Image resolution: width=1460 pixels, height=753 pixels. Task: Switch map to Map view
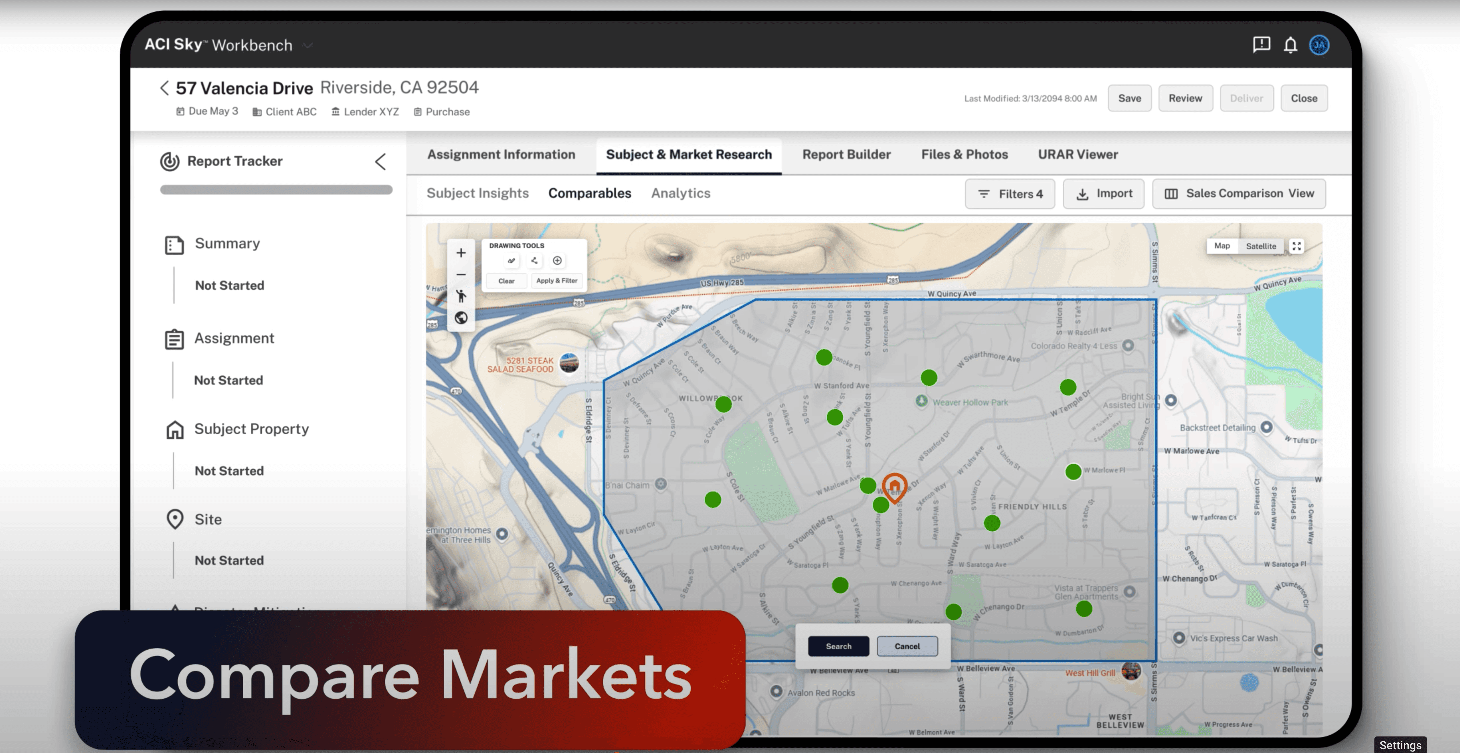1222,246
